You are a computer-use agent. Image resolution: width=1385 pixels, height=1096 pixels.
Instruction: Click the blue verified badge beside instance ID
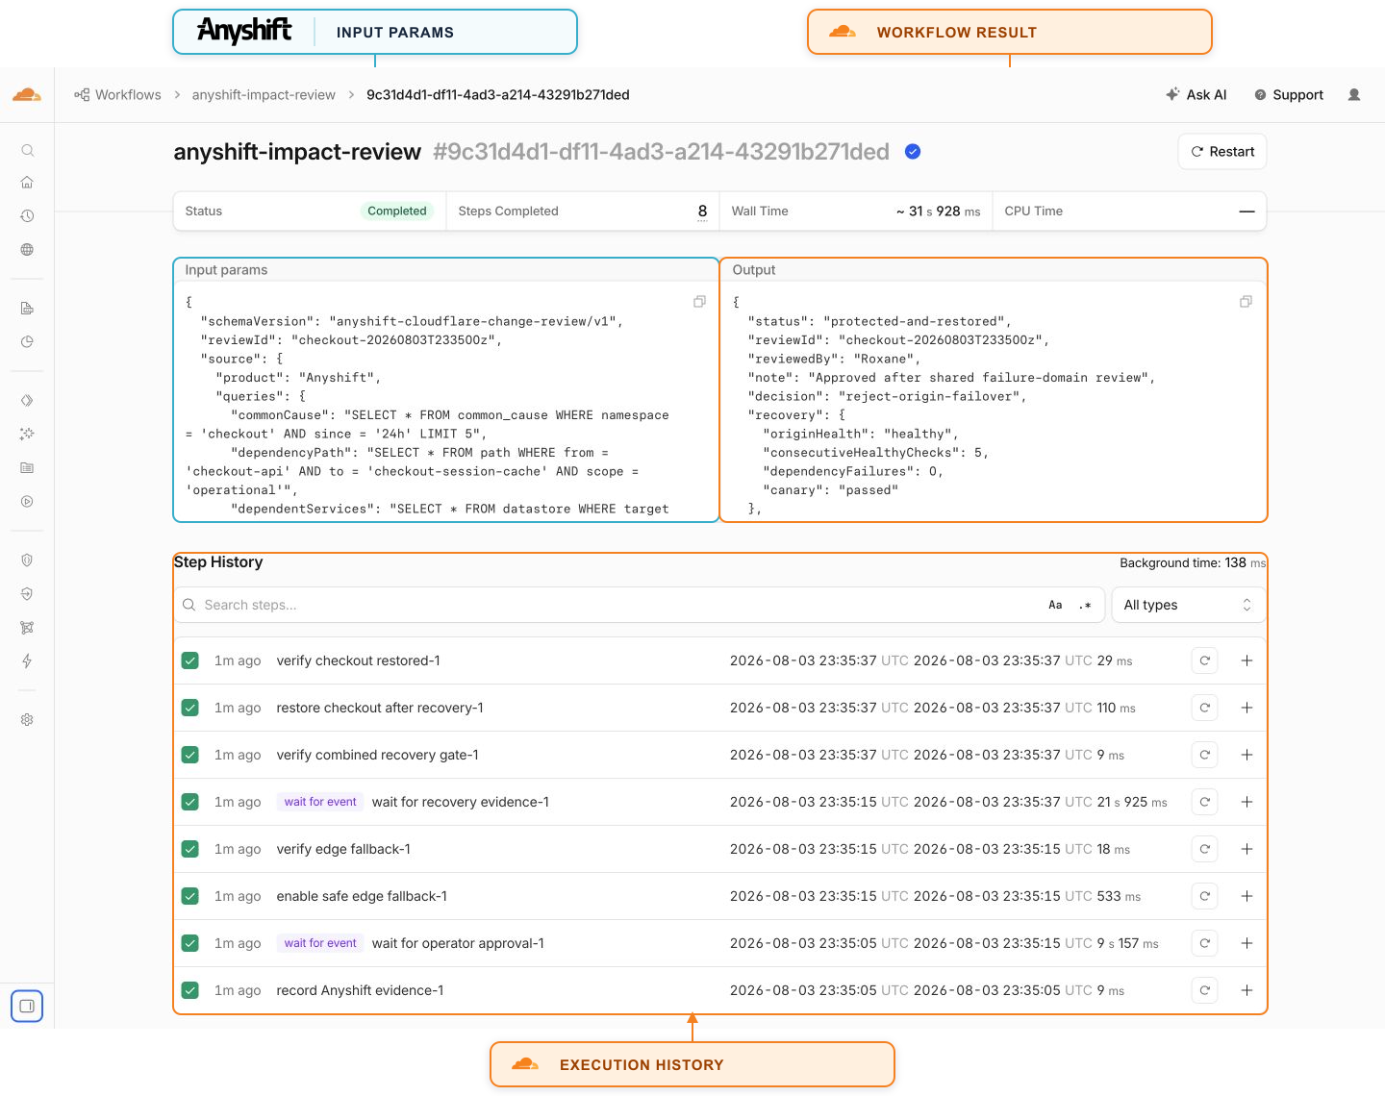pyautogui.click(x=913, y=151)
